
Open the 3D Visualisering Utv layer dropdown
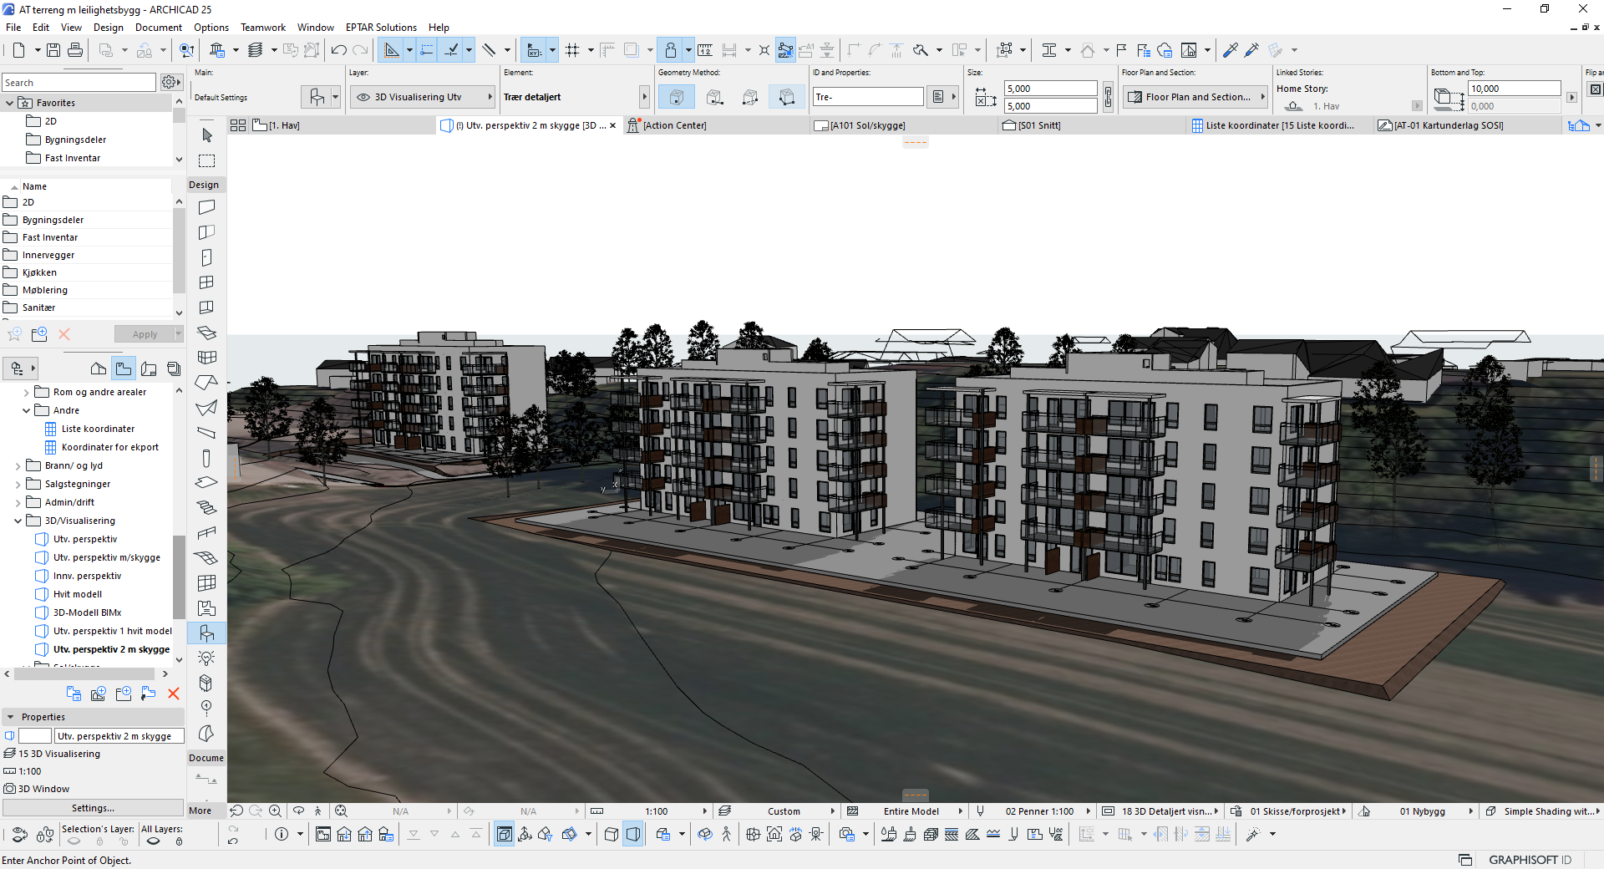tap(423, 97)
